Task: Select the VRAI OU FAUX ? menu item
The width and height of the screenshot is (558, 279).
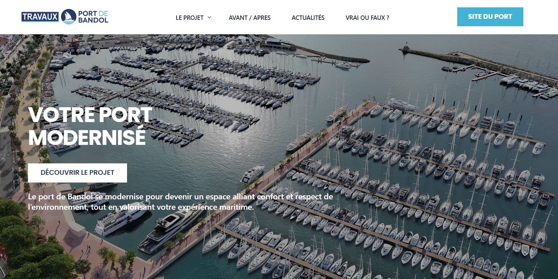Action: [x=367, y=18]
